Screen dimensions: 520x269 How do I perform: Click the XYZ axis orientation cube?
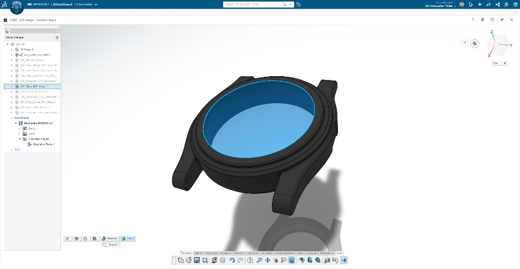tap(497, 44)
